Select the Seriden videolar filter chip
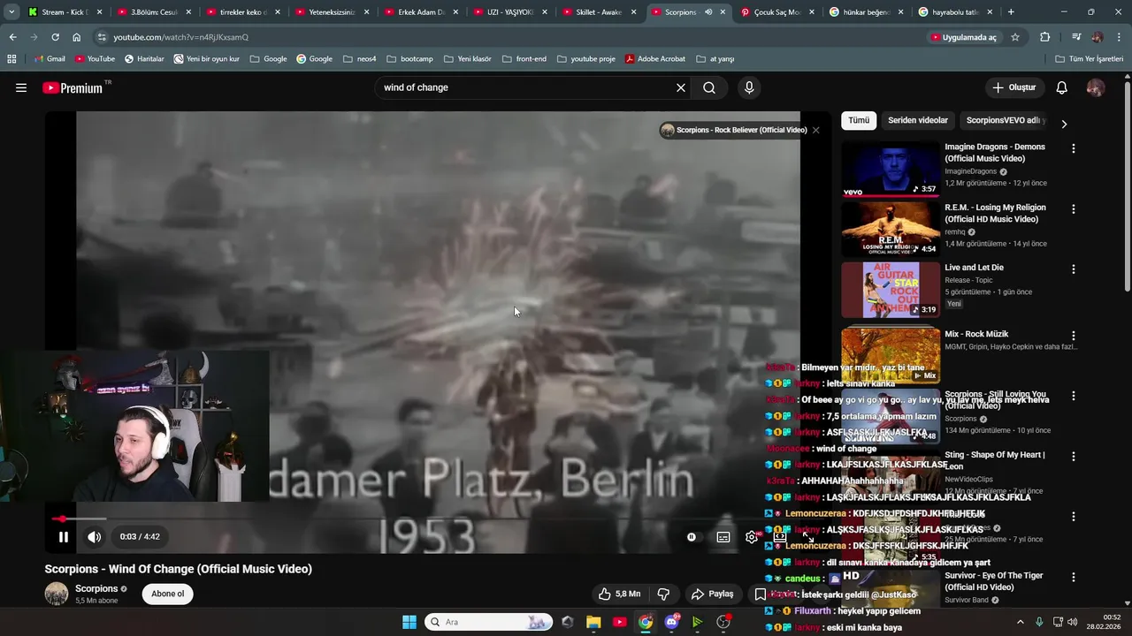The image size is (1132, 636). tap(917, 120)
